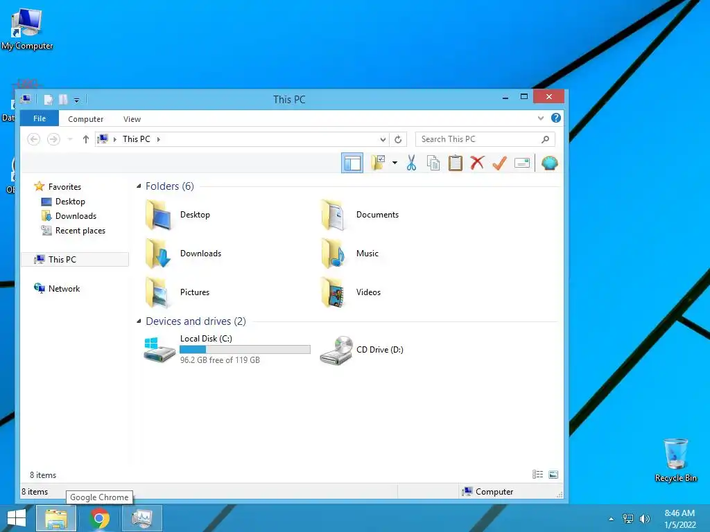Open the address bar history dropdown
This screenshot has height=532, width=710.
coord(383,139)
